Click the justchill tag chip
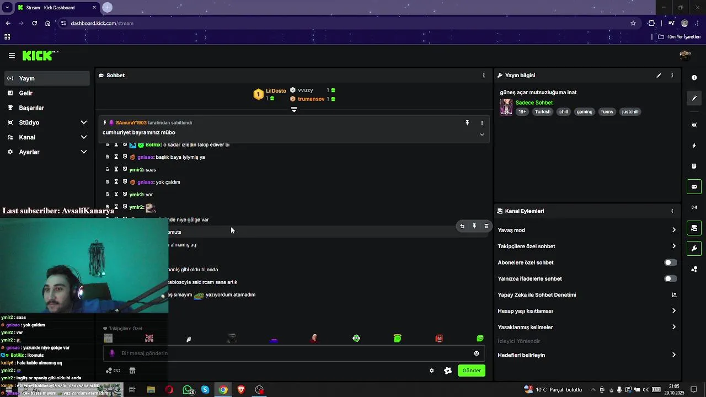The image size is (706, 397). click(x=630, y=112)
